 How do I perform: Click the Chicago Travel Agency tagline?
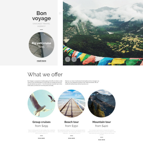(41, 25)
